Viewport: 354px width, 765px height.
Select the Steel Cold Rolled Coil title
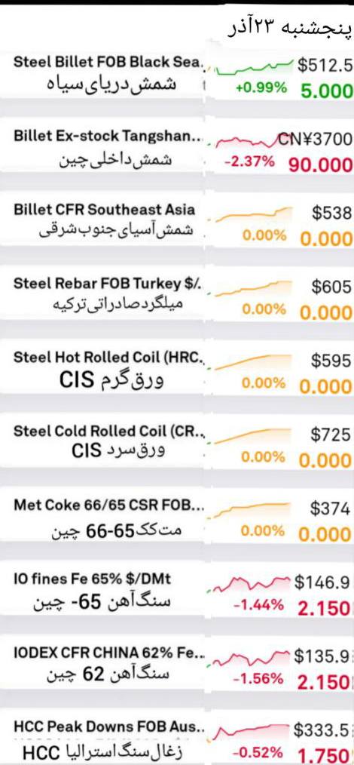tap(107, 432)
